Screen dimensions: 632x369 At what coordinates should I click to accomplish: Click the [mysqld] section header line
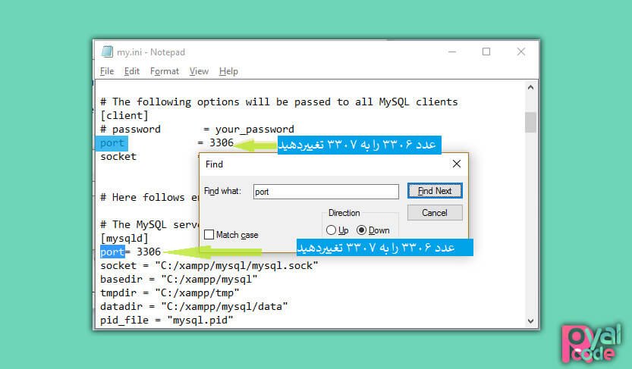pos(124,238)
